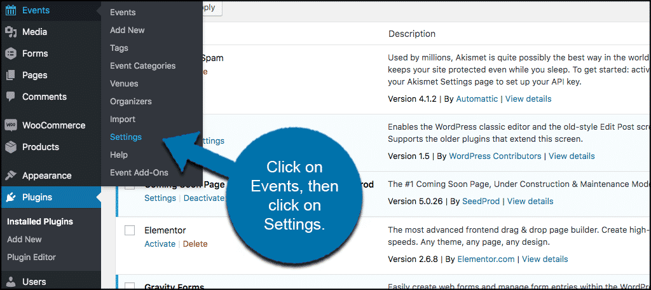The width and height of the screenshot is (651, 290).
Task: Click the Events calendar icon in sidebar
Action: [11, 10]
